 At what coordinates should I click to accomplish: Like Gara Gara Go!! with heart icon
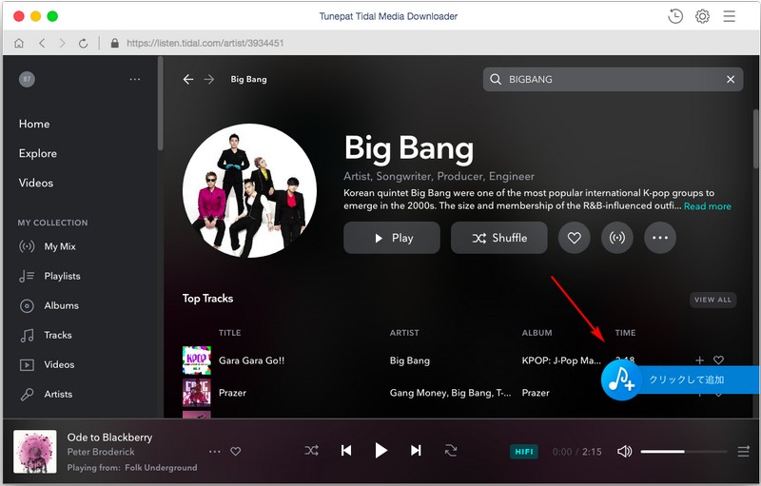click(718, 360)
